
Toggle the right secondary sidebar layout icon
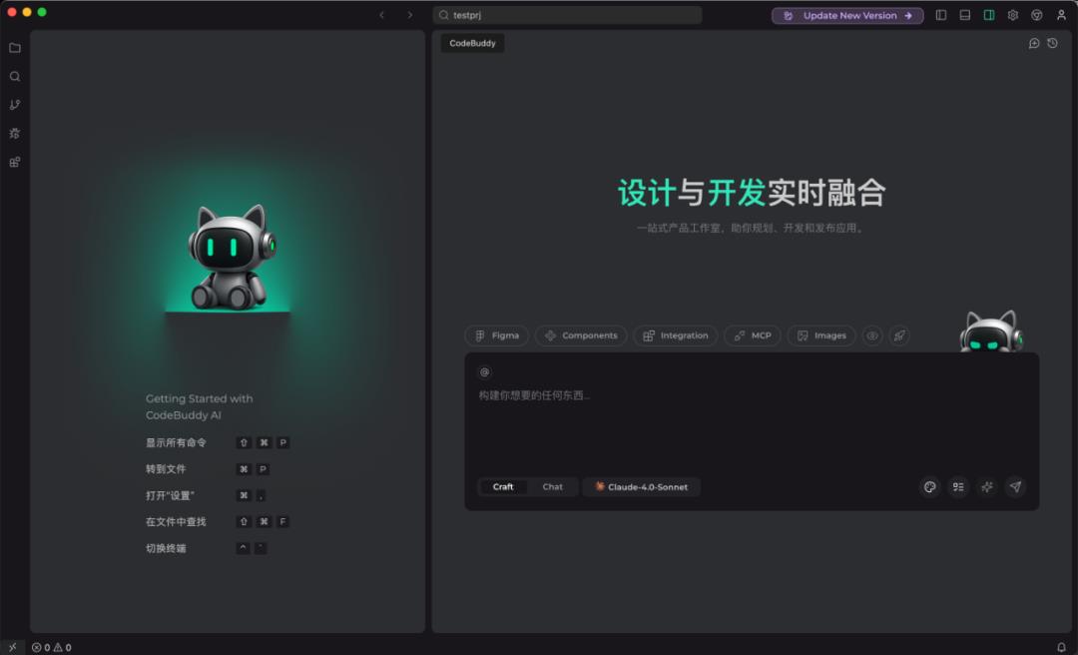988,15
